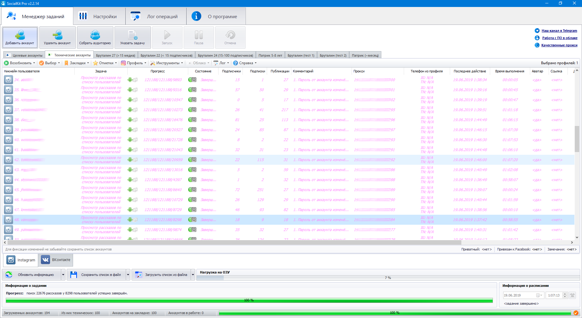Image resolution: width=582 pixels, height=318 pixels.
Task: Click the task progress bar
Action: [249, 300]
